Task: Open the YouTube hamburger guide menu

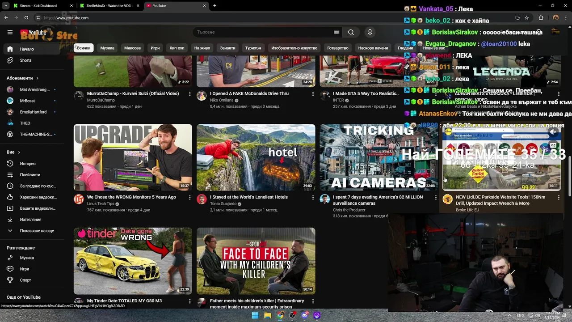Action: [10, 32]
